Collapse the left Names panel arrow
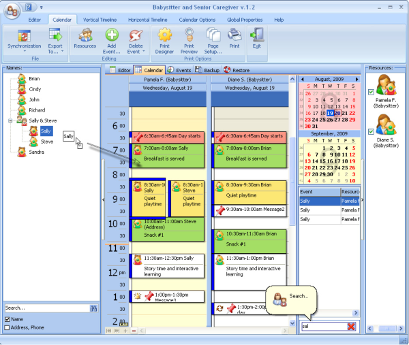This screenshot has width=409, height=345. [x=104, y=199]
